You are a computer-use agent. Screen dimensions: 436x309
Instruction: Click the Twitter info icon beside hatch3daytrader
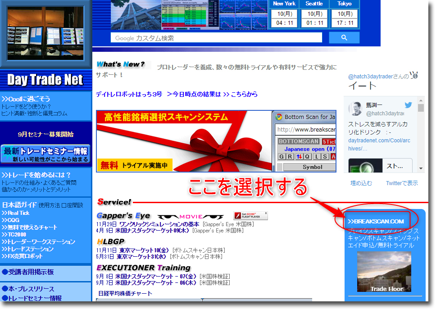pyautogui.click(x=415, y=75)
